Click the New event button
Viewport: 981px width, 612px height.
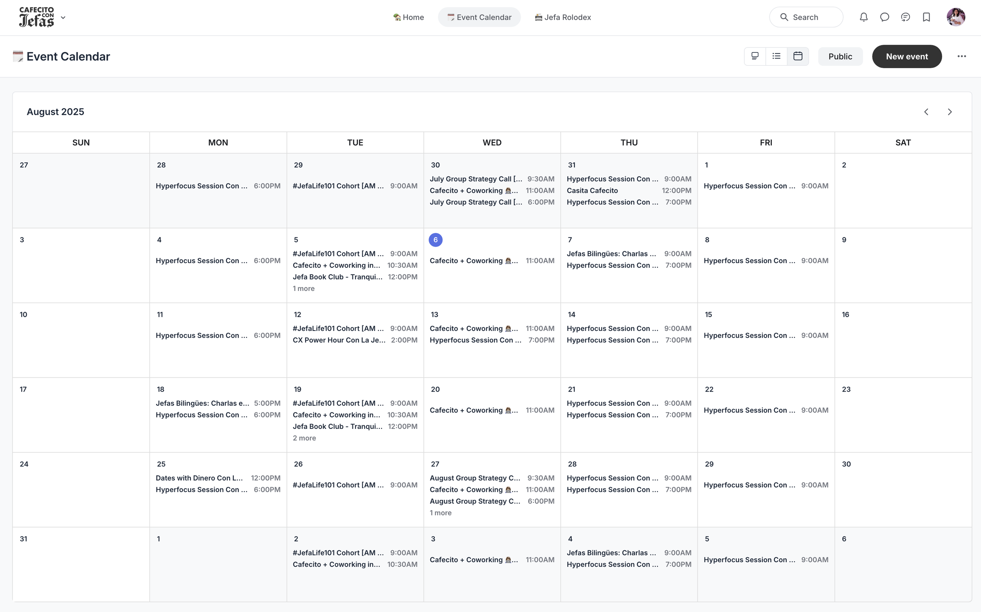[x=906, y=56]
